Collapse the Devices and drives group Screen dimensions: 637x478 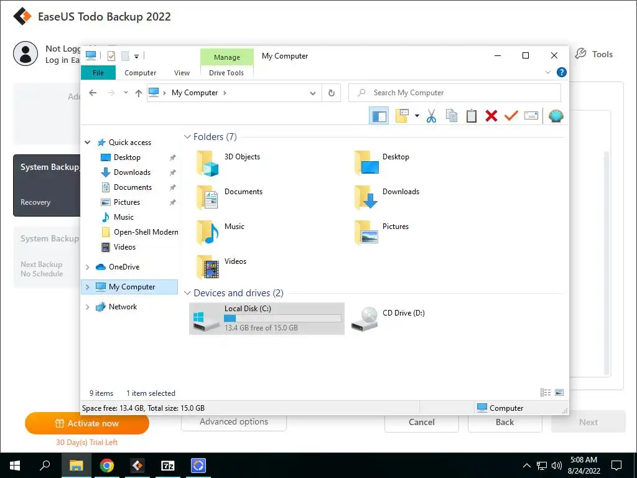[x=187, y=293]
